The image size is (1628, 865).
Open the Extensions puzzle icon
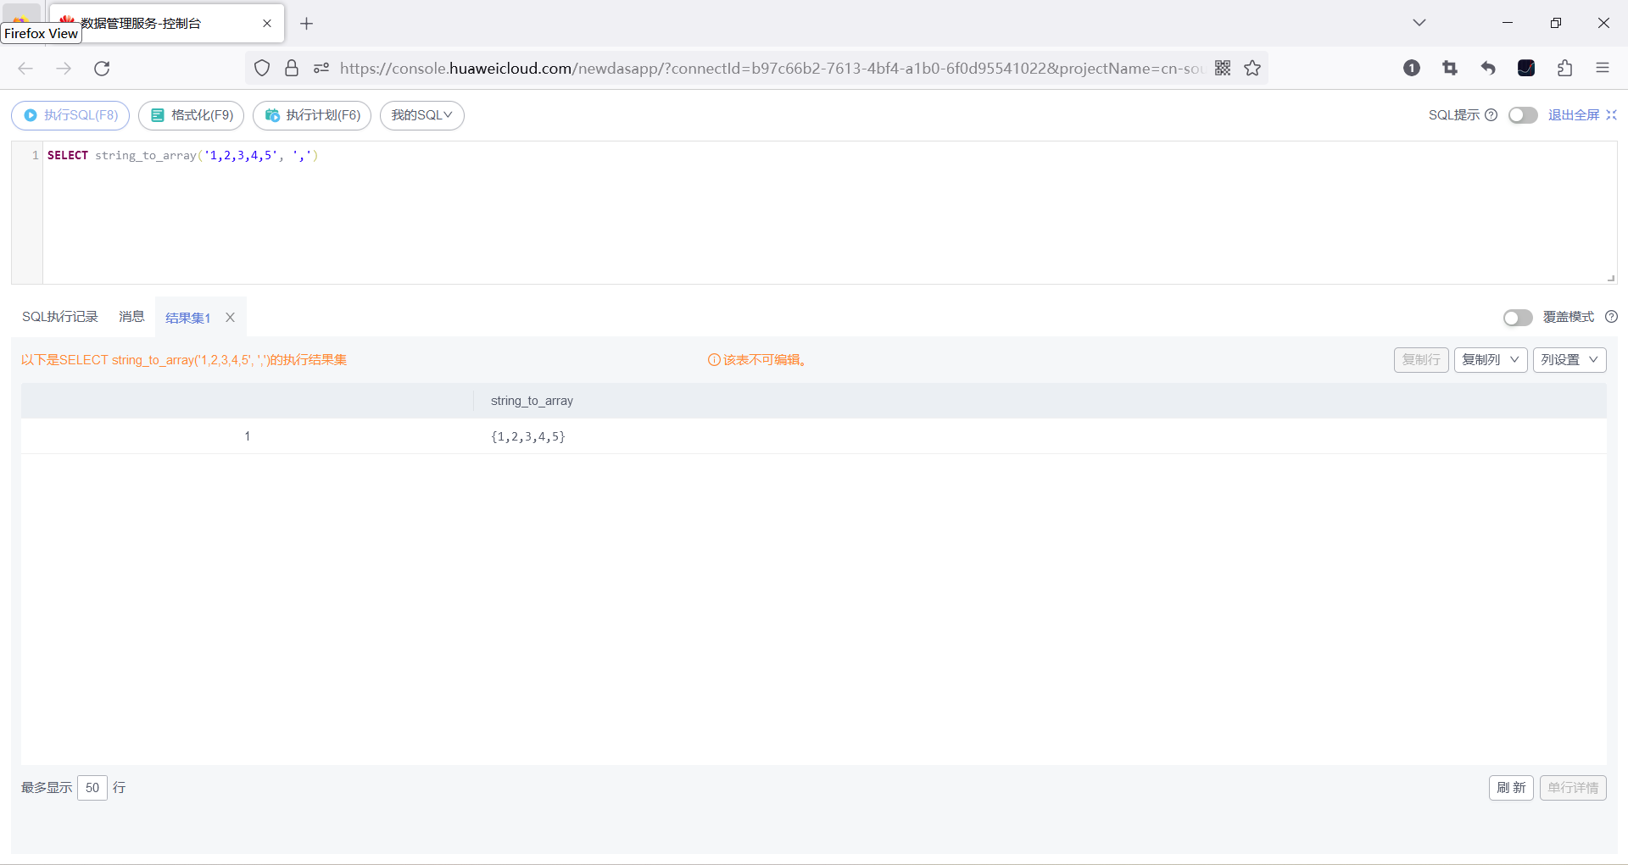pyautogui.click(x=1565, y=69)
